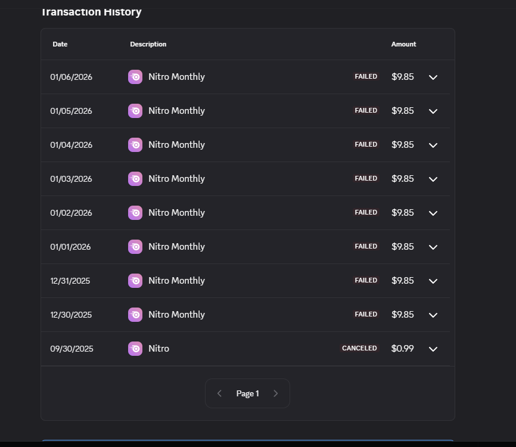Screen dimensions: 516x447
Task: Click the 01/02/2026 date cell
Action: (71, 213)
